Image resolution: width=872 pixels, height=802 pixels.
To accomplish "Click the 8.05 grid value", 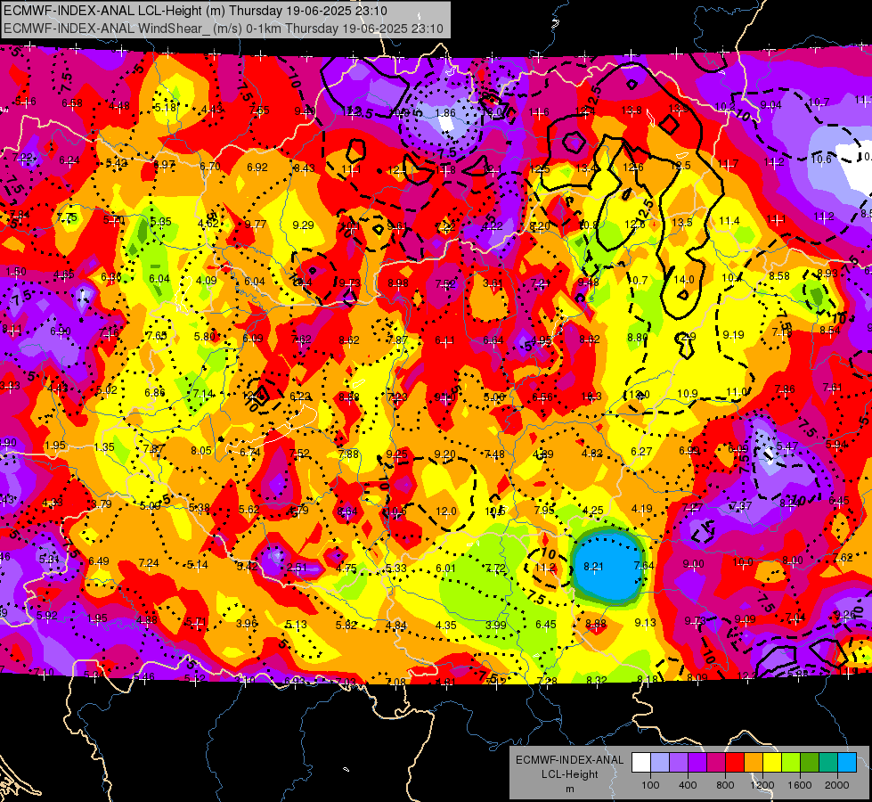I will tap(201, 450).
